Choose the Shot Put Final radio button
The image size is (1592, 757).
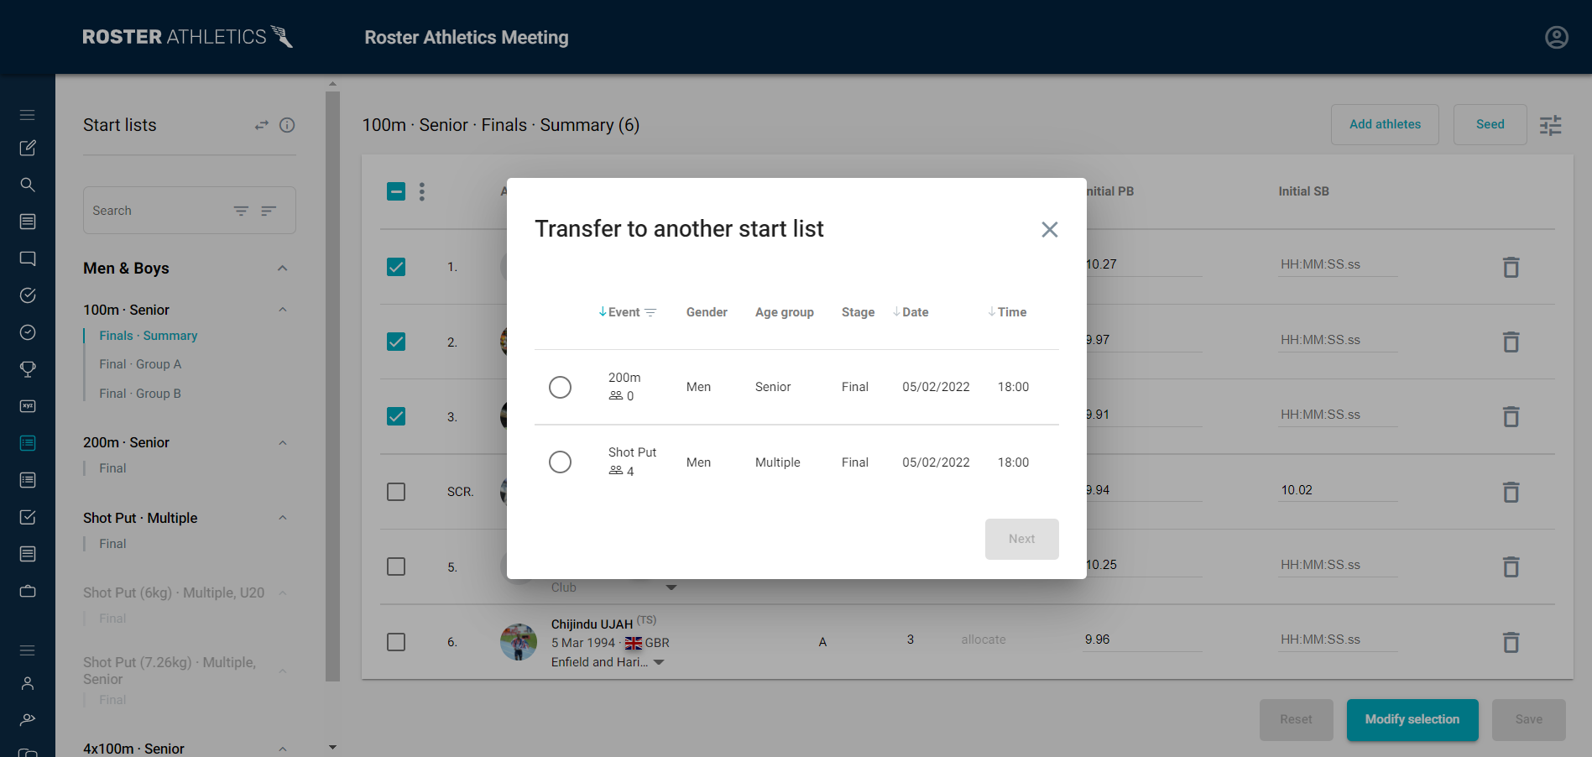pyautogui.click(x=561, y=462)
